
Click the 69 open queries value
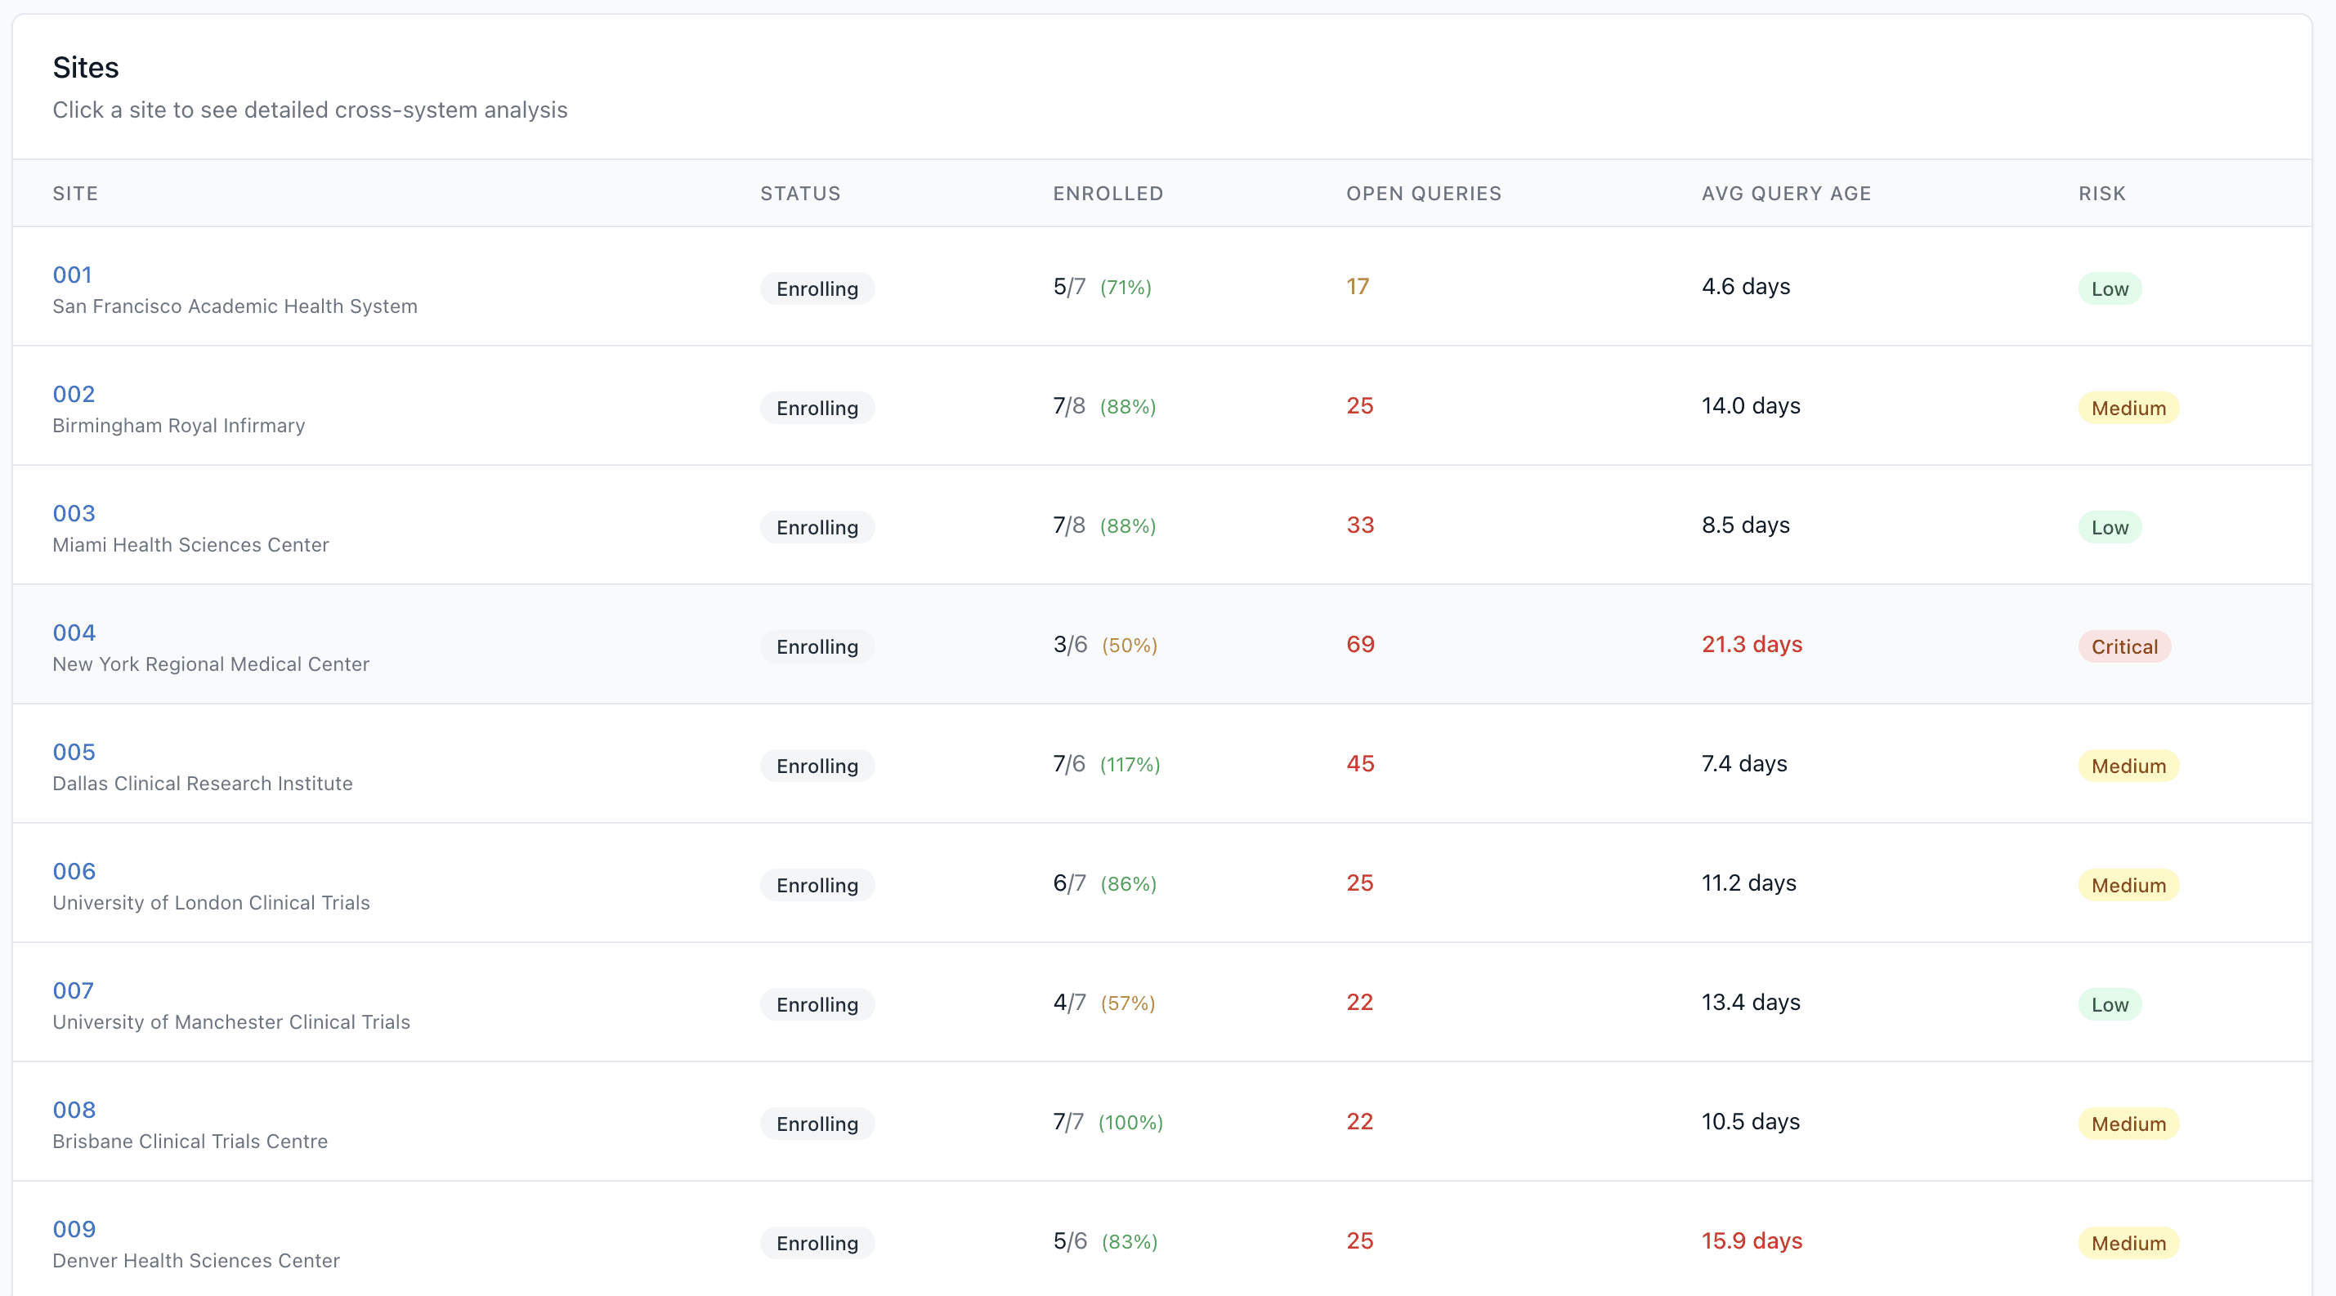tap(1359, 645)
